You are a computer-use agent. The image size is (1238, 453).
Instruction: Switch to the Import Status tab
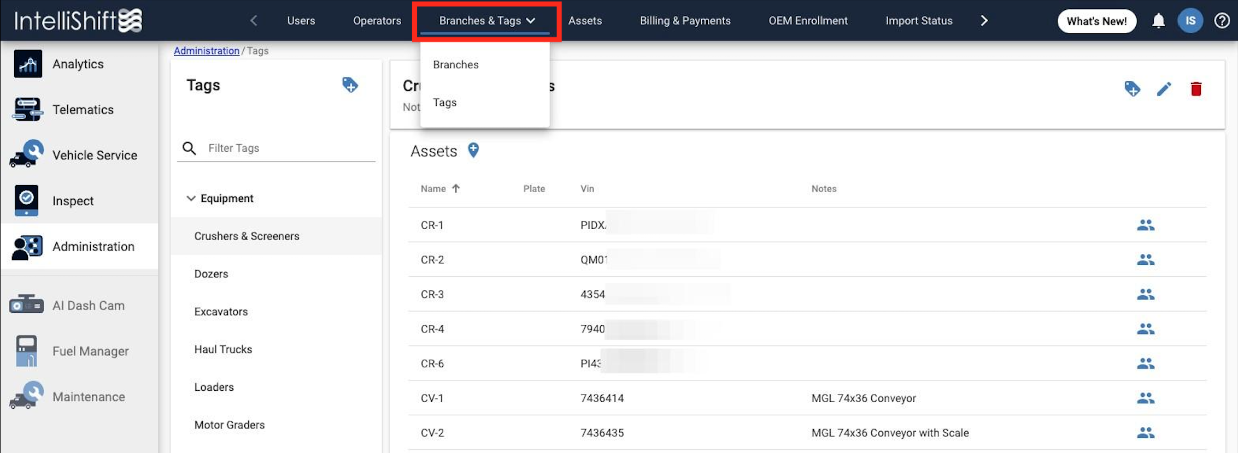(919, 21)
